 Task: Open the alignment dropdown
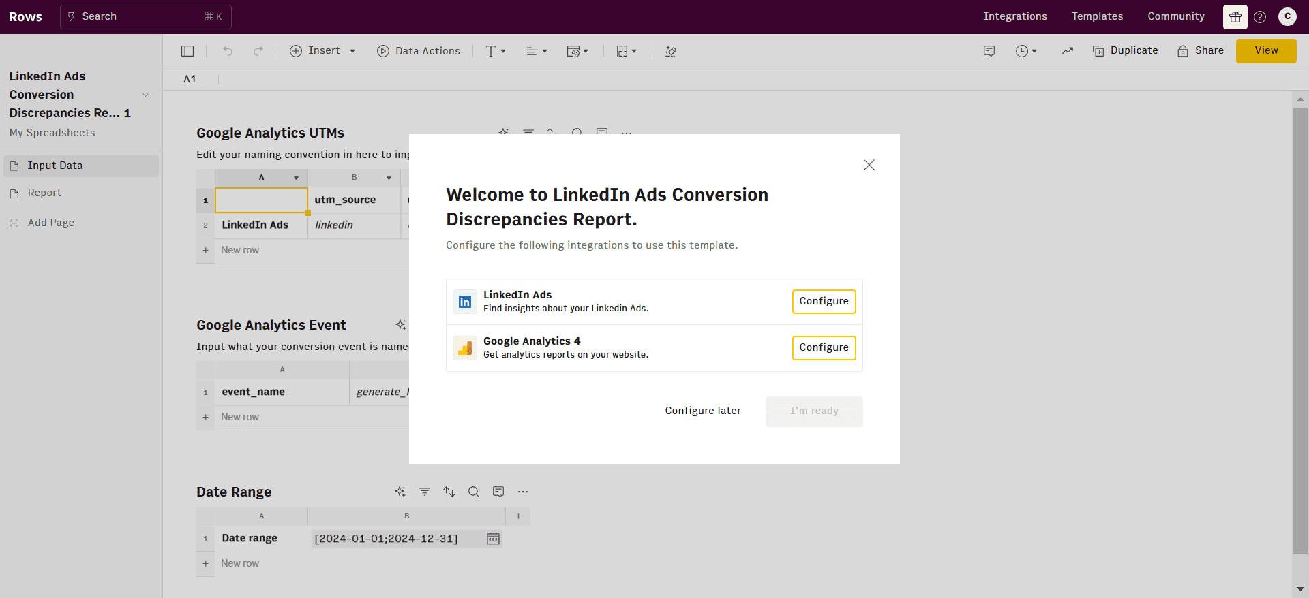537,51
